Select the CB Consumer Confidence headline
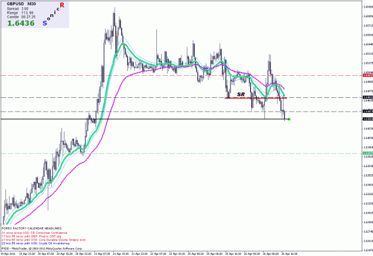 coord(35,233)
